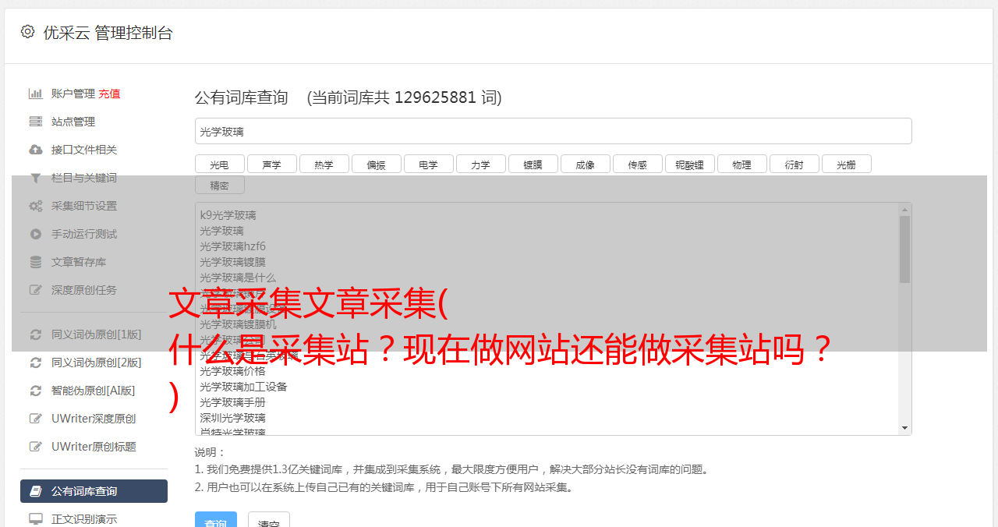998x527 pixels.
Task: Click the 热学 tag button
Action: pyautogui.click(x=324, y=164)
